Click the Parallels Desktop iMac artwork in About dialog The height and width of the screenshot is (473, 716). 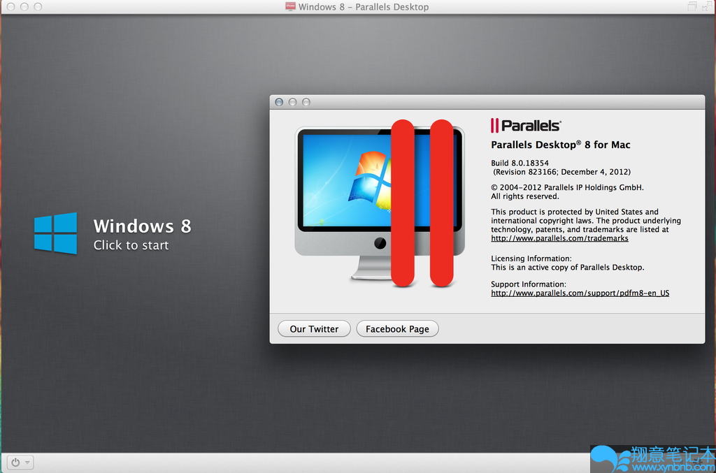(x=380, y=203)
